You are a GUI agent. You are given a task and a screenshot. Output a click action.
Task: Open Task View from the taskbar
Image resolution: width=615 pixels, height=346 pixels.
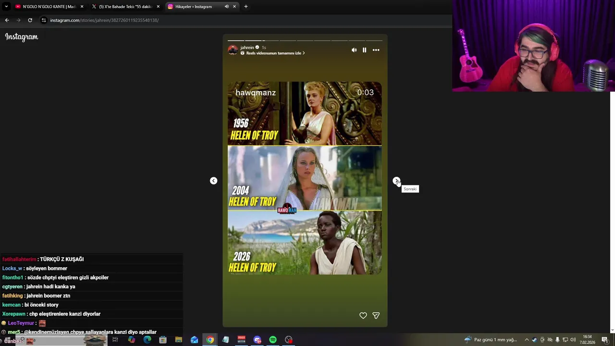coord(115,340)
